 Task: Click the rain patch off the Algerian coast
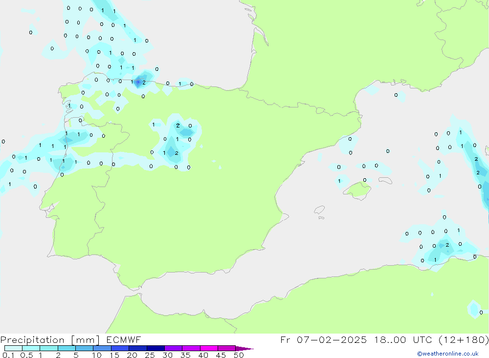coord(443,248)
